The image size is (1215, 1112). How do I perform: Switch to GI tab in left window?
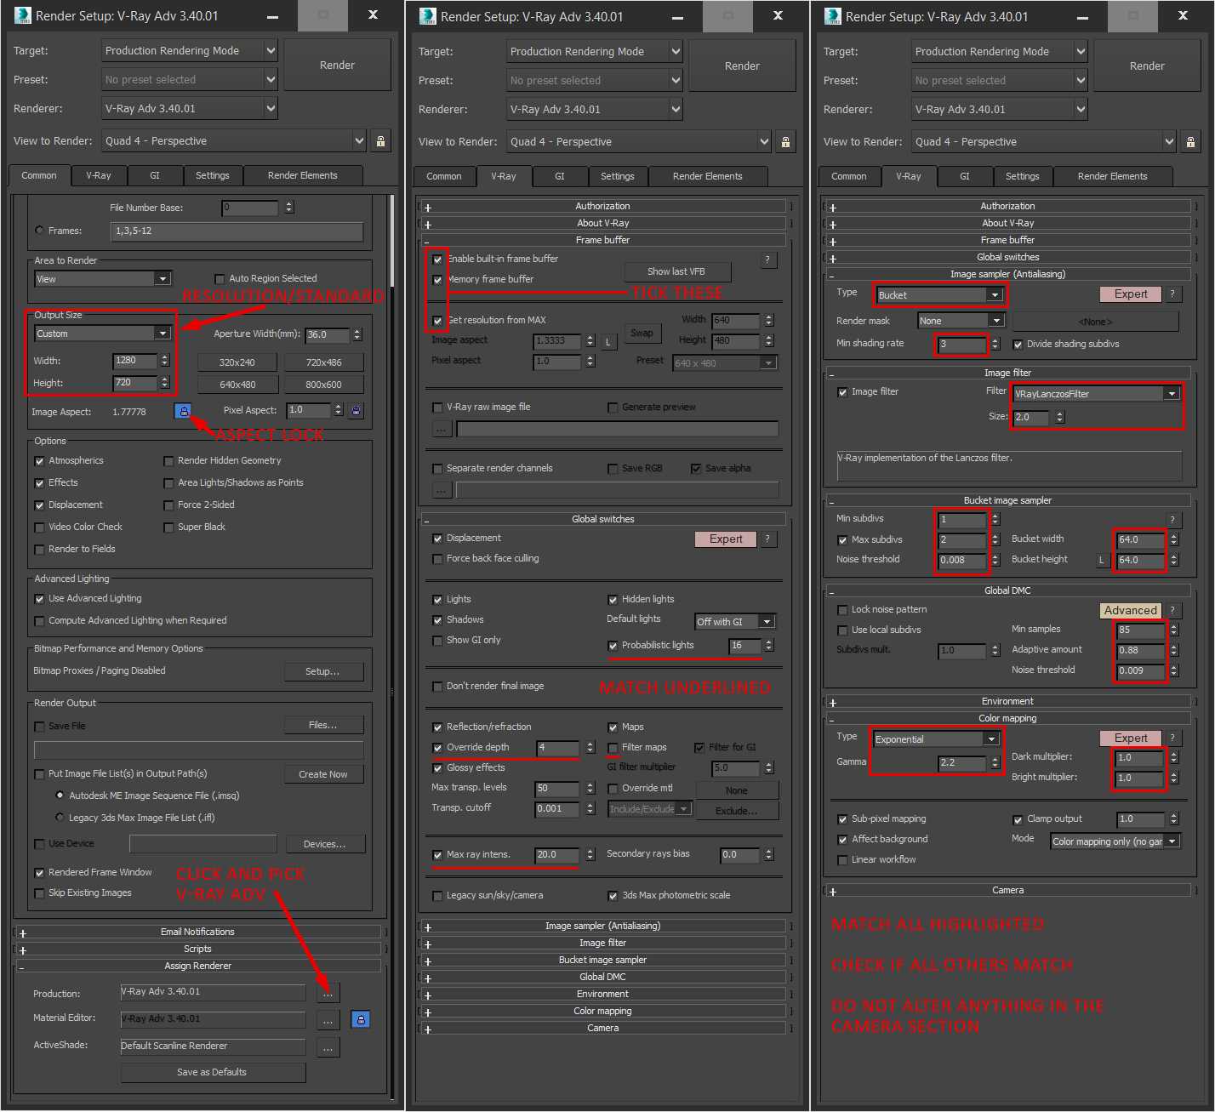pyautogui.click(x=155, y=175)
